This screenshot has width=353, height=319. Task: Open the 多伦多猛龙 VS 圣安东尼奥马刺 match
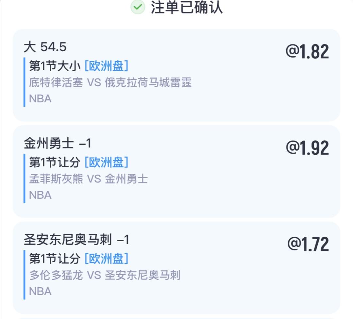(x=105, y=275)
